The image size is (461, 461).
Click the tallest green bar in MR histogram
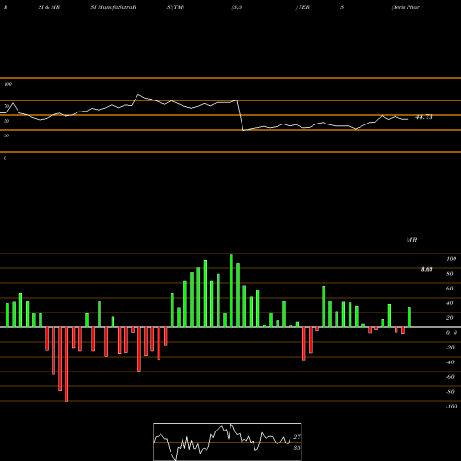231,290
